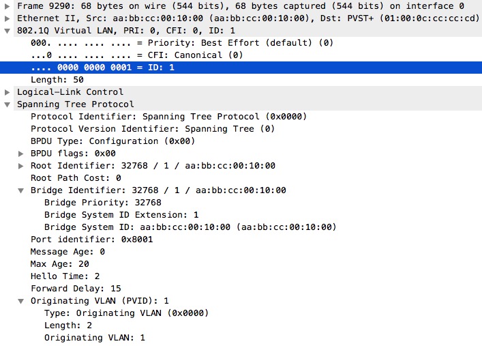Collapse the 802.1Q Virtual LAN section
Image resolution: width=482 pixels, height=346 pixels.
point(7,31)
